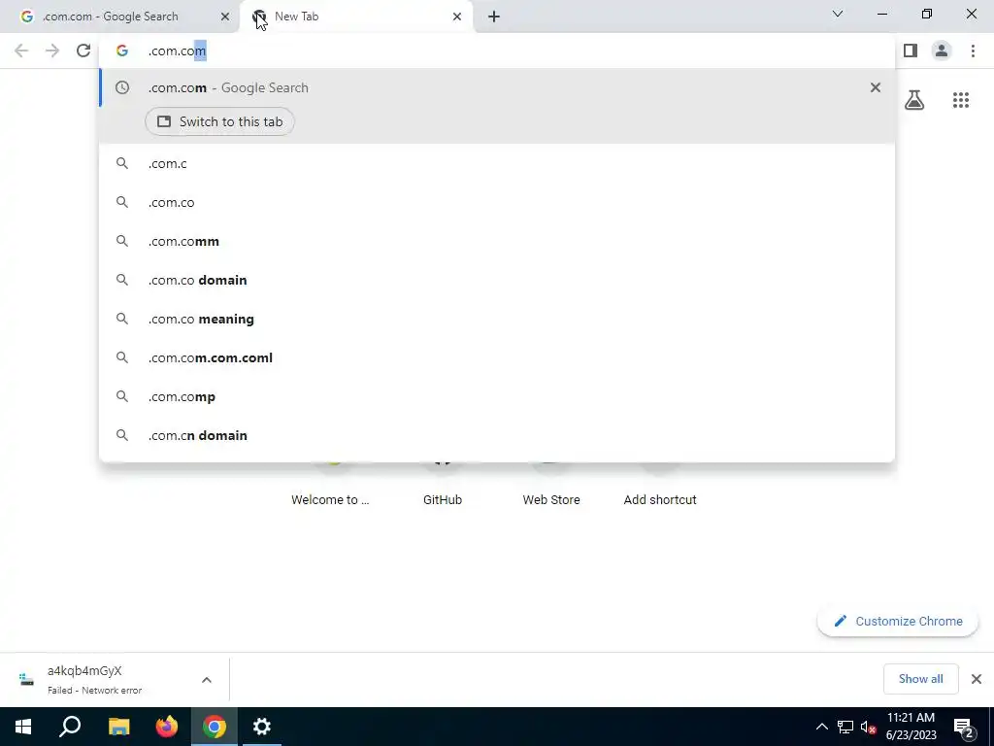Select the .com.com - Google Search suggestion
The image size is (994, 746).
coord(497,87)
